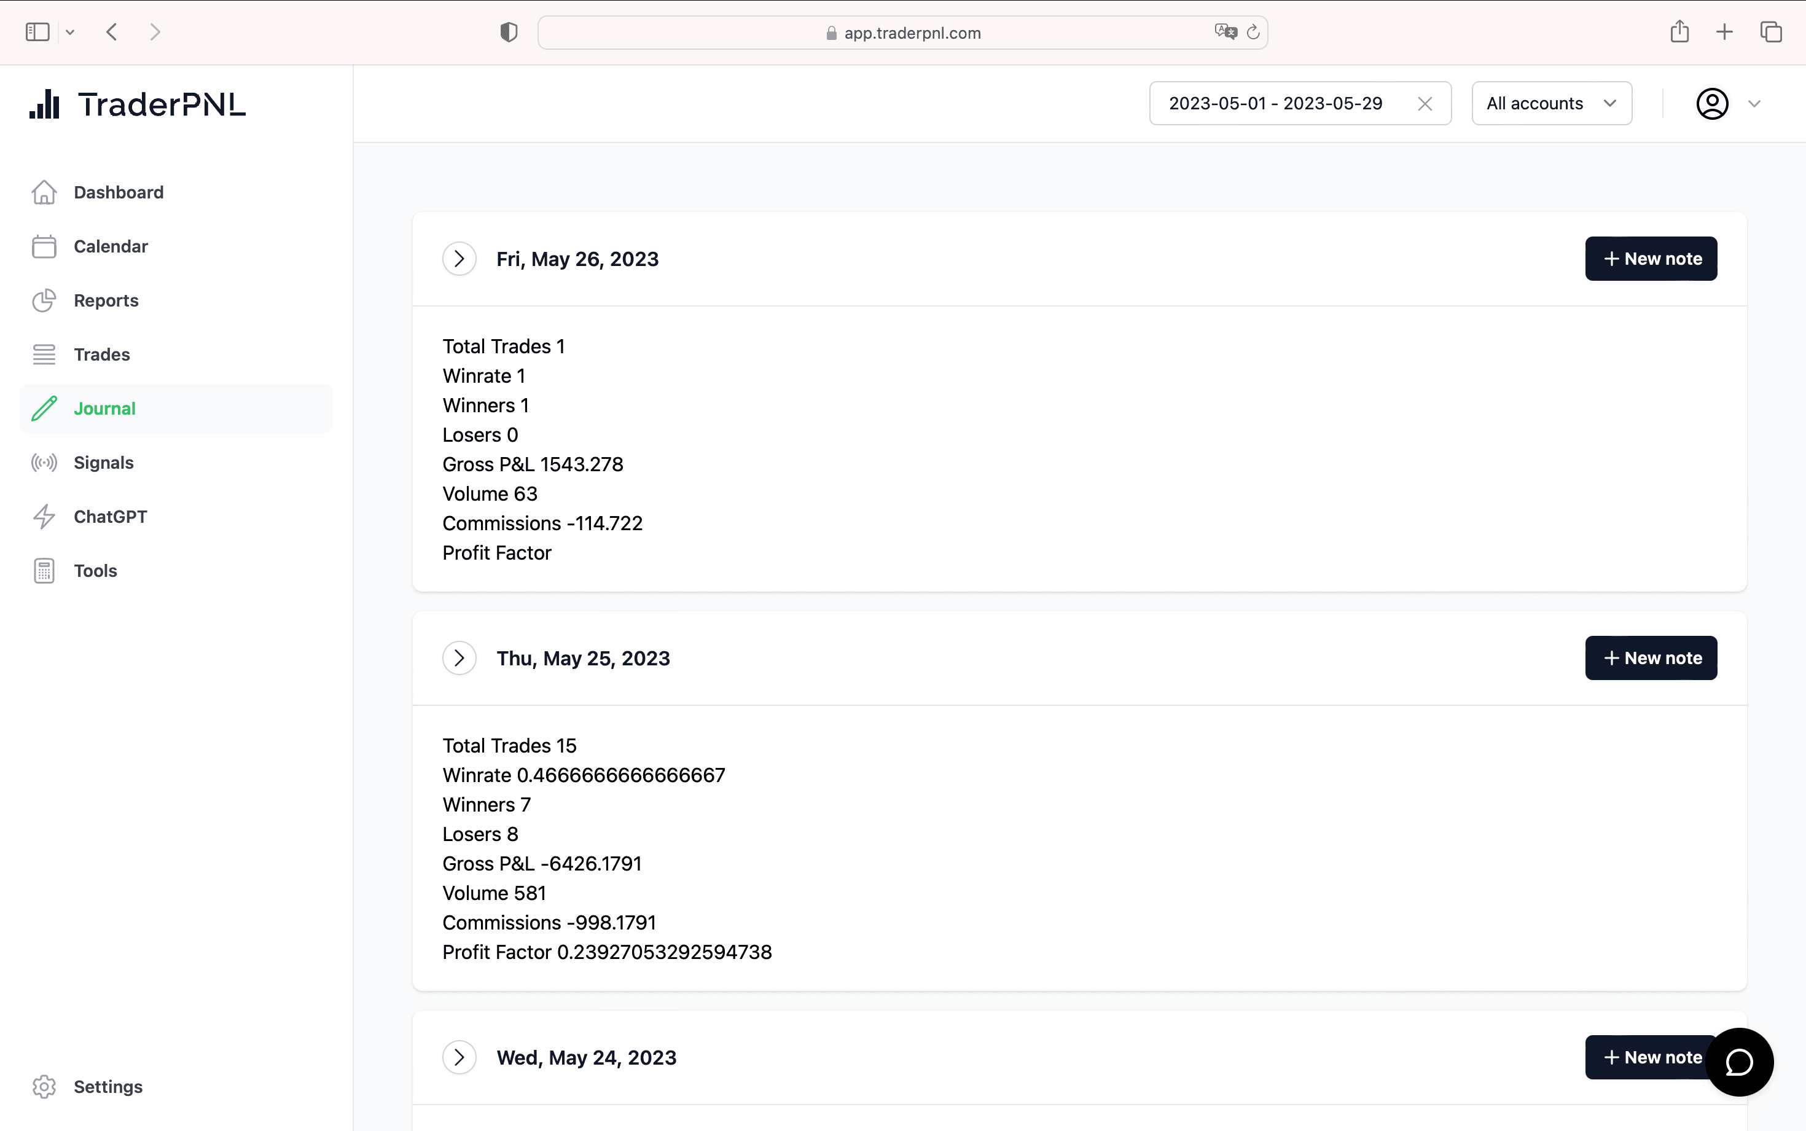Add new note for May 26
The image size is (1806, 1131).
1651,259
